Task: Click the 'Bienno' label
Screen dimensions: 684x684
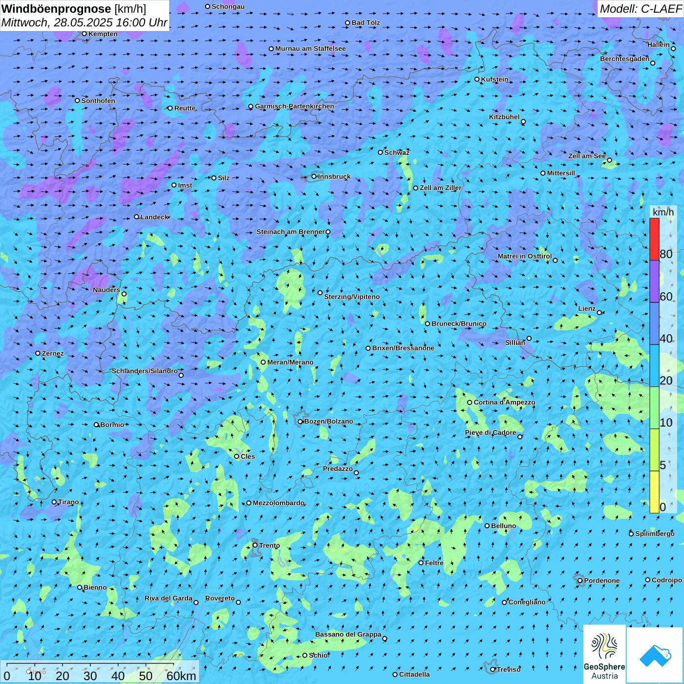Action: [95, 587]
